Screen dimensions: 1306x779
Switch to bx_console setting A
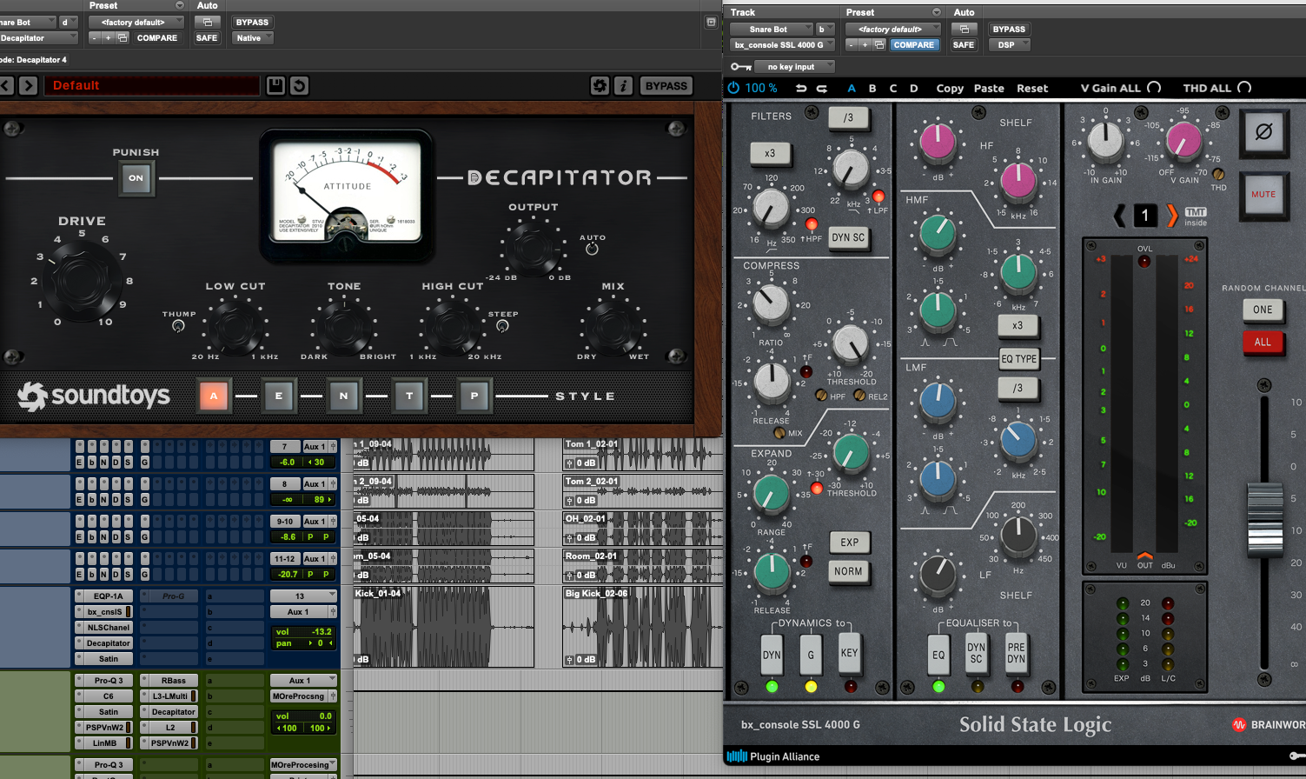(x=852, y=88)
